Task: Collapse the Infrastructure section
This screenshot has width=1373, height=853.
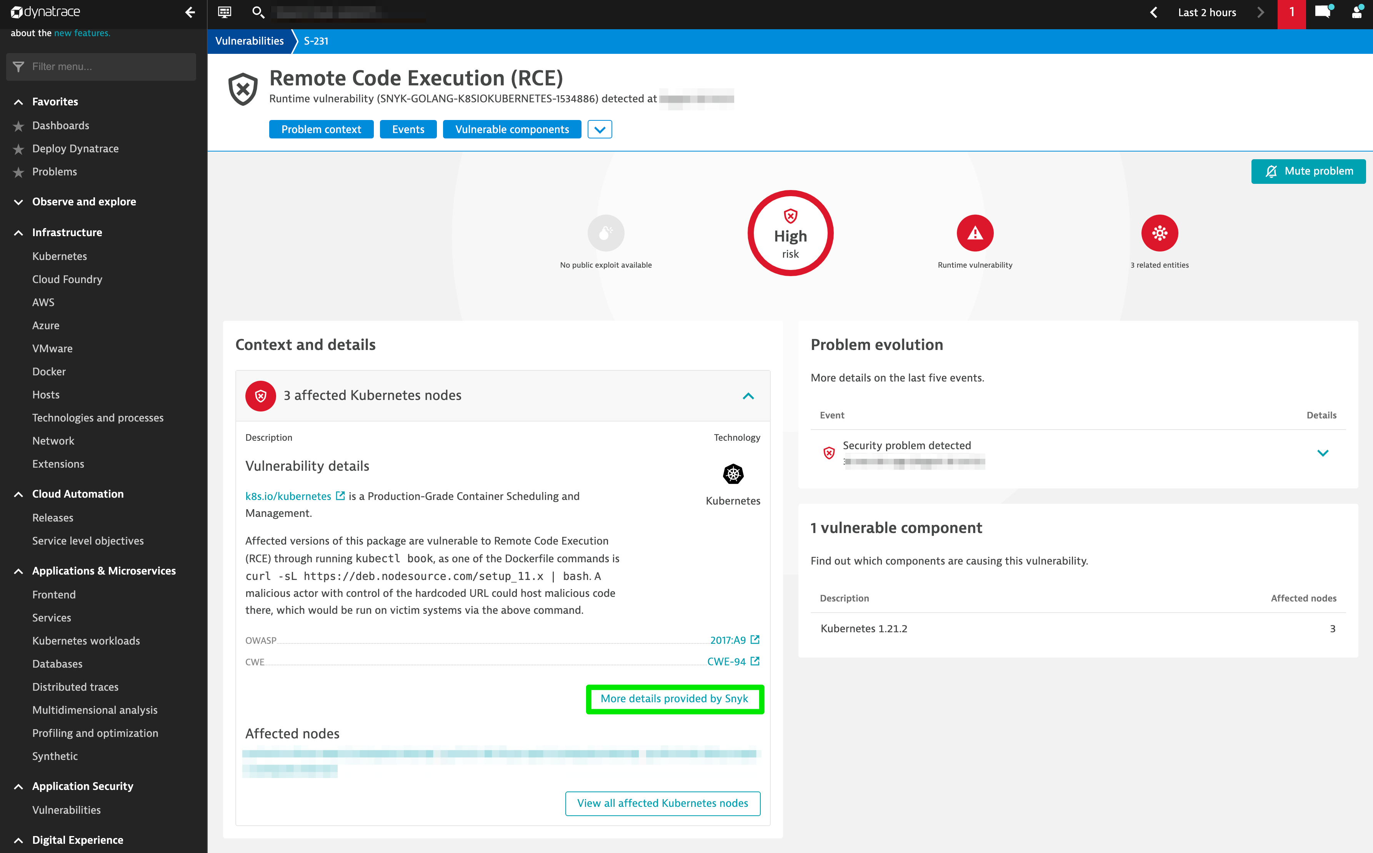Action: click(18, 232)
